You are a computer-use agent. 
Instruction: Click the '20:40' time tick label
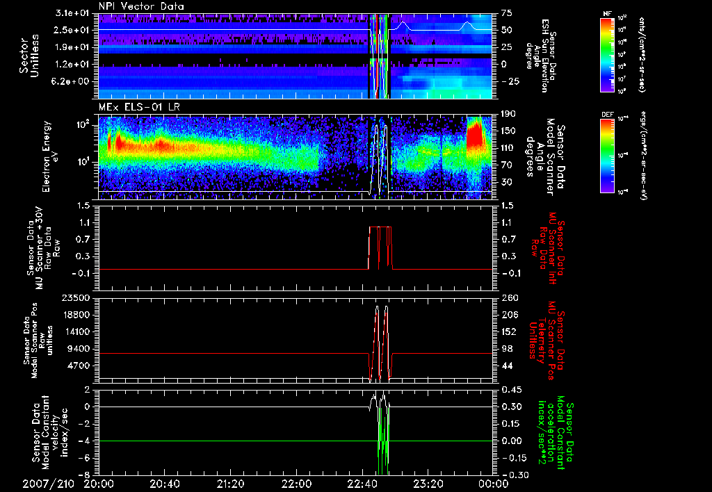(165, 484)
